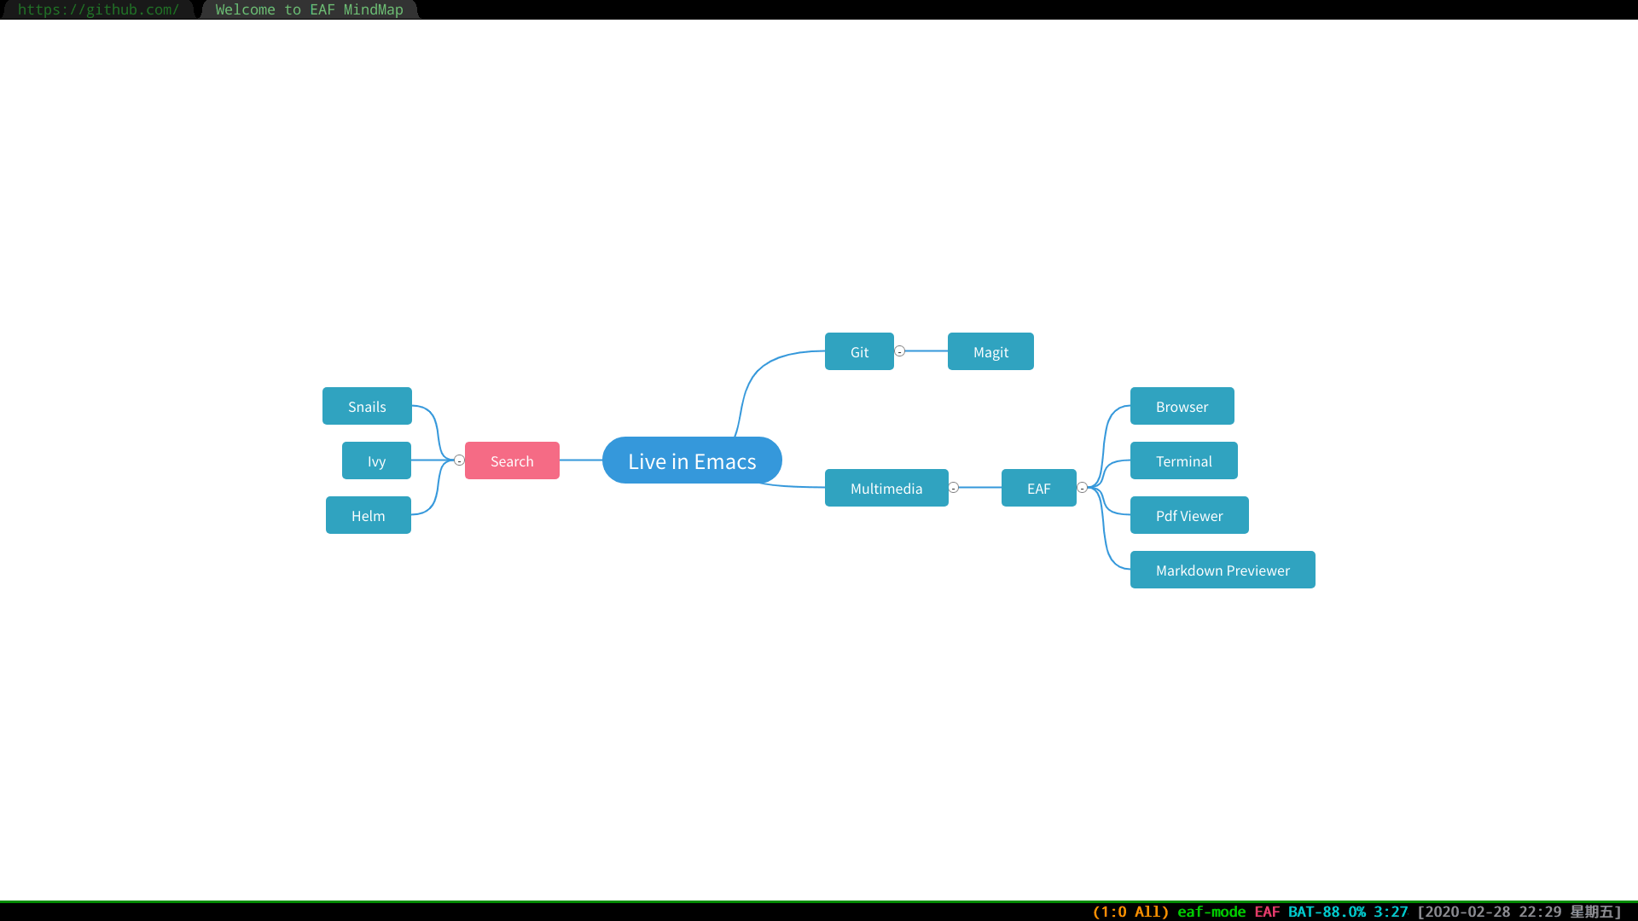This screenshot has height=921, width=1638.
Task: Select the 'Live in Emacs' root node
Action: [692, 460]
